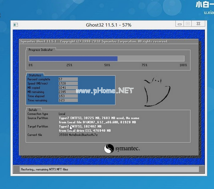This screenshot has height=189, width=214.
Task: Click the Current file name text
Action: [x=78, y=135]
